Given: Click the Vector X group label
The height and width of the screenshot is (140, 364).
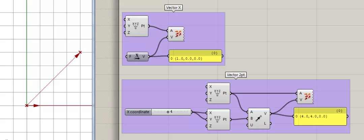Looking at the screenshot, I should tap(174, 8).
